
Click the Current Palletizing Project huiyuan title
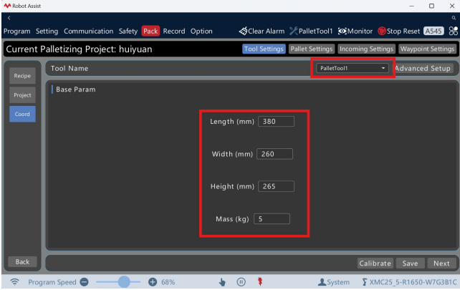tap(79, 49)
